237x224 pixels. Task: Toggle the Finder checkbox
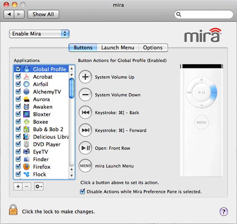pos(18,159)
